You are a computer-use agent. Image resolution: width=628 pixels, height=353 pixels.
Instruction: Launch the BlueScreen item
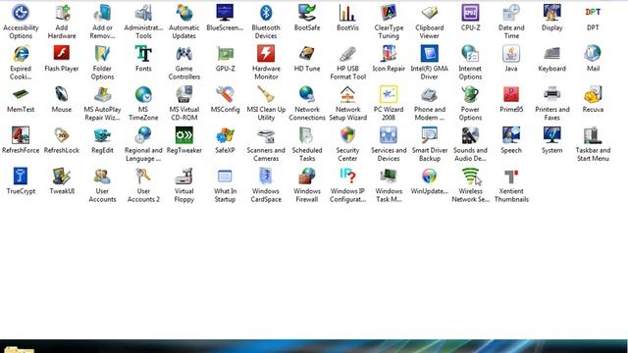pos(225,13)
